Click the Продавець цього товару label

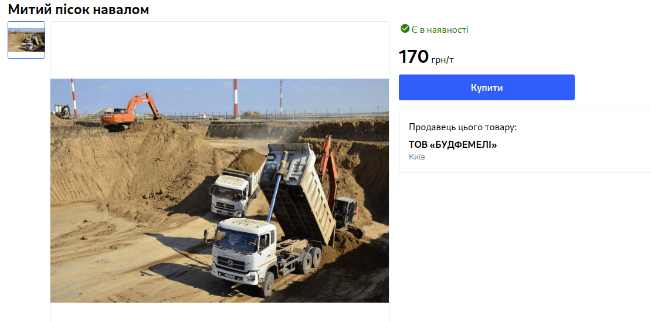coord(463,127)
